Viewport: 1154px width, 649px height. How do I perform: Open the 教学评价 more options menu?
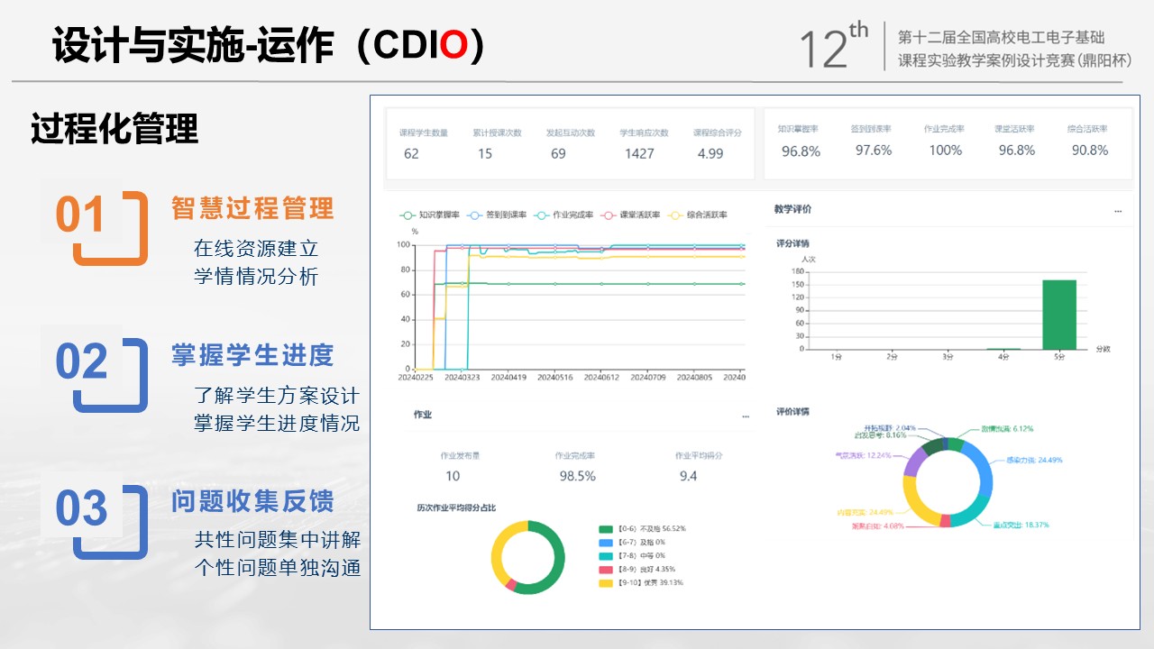click(1118, 210)
